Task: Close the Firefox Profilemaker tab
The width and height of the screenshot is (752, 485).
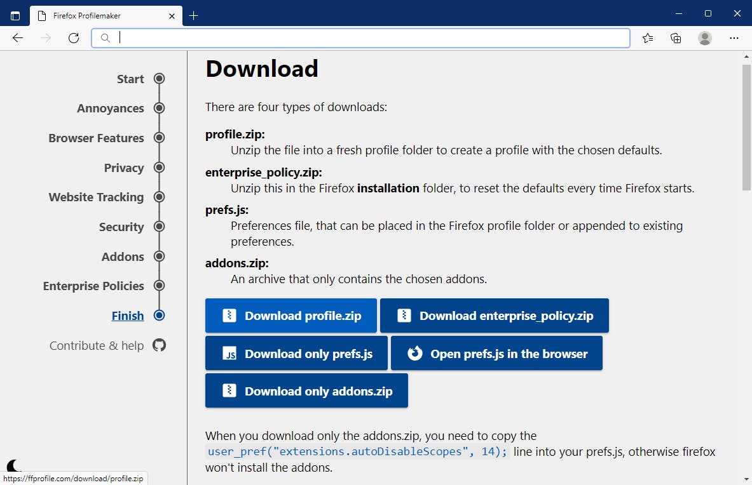Action: (172, 16)
